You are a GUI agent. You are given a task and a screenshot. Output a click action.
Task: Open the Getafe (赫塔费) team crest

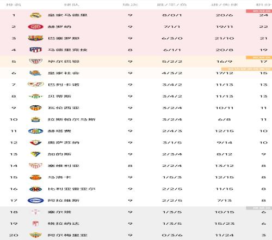(35, 131)
